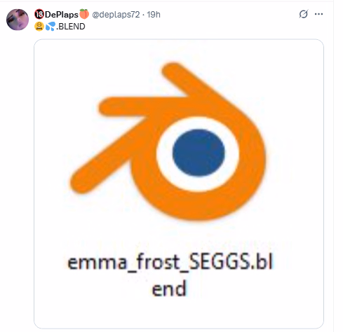Click the .BLEND post text
Screen dimensions: 343x332
[71, 27]
